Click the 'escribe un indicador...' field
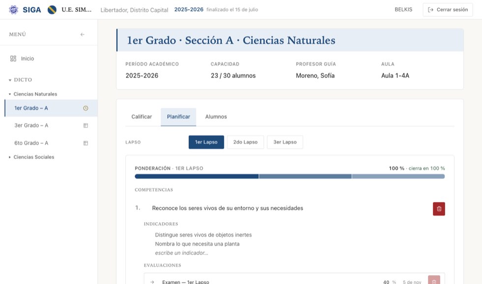Screen dimensions: 482x284 click(x=181, y=253)
